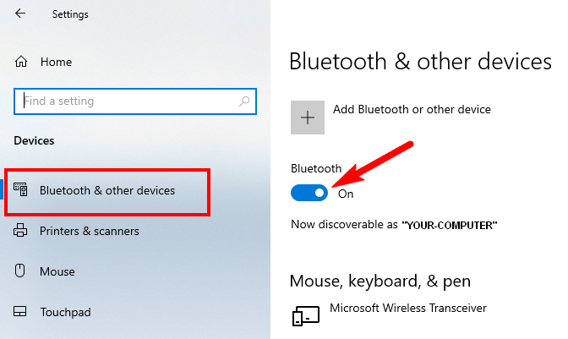568x339 pixels.
Task: Go to Mouse settings
Action: (57, 271)
